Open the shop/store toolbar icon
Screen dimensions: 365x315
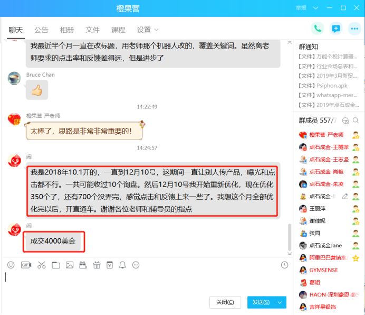[83, 265]
